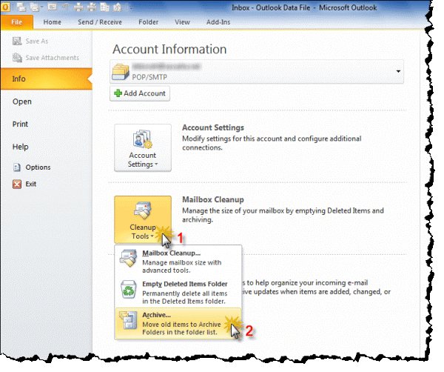Choose Archive... from the Cleanup Tools menu

click(x=178, y=323)
